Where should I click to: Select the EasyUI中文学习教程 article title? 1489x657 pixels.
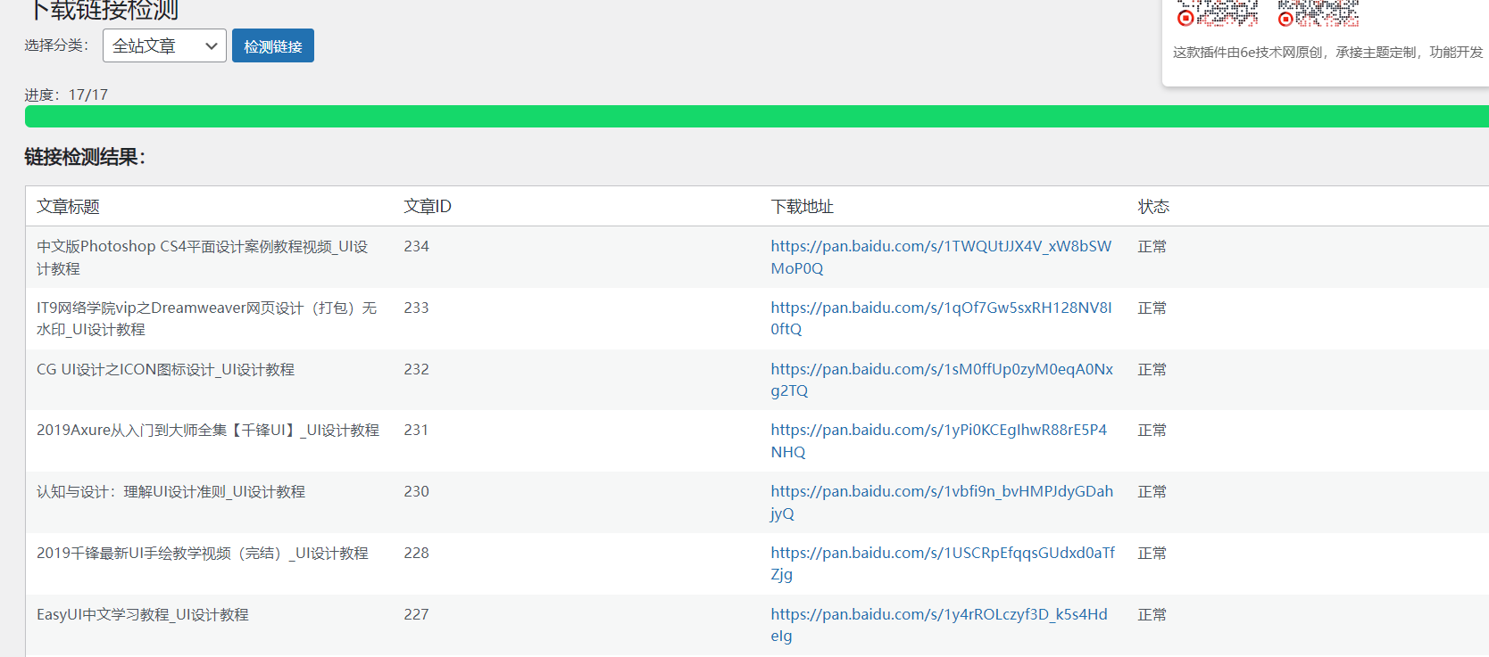point(143,615)
